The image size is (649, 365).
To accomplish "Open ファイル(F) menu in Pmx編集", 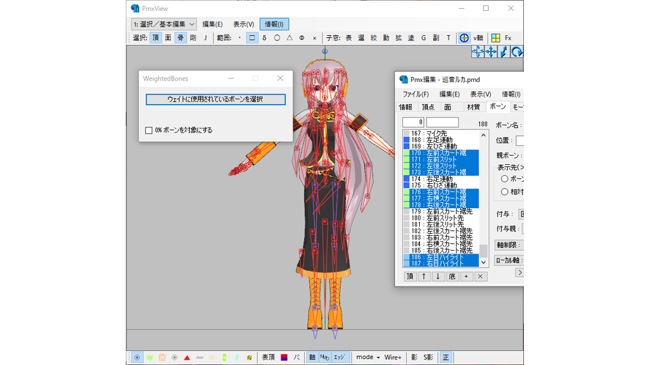I will pyautogui.click(x=416, y=94).
